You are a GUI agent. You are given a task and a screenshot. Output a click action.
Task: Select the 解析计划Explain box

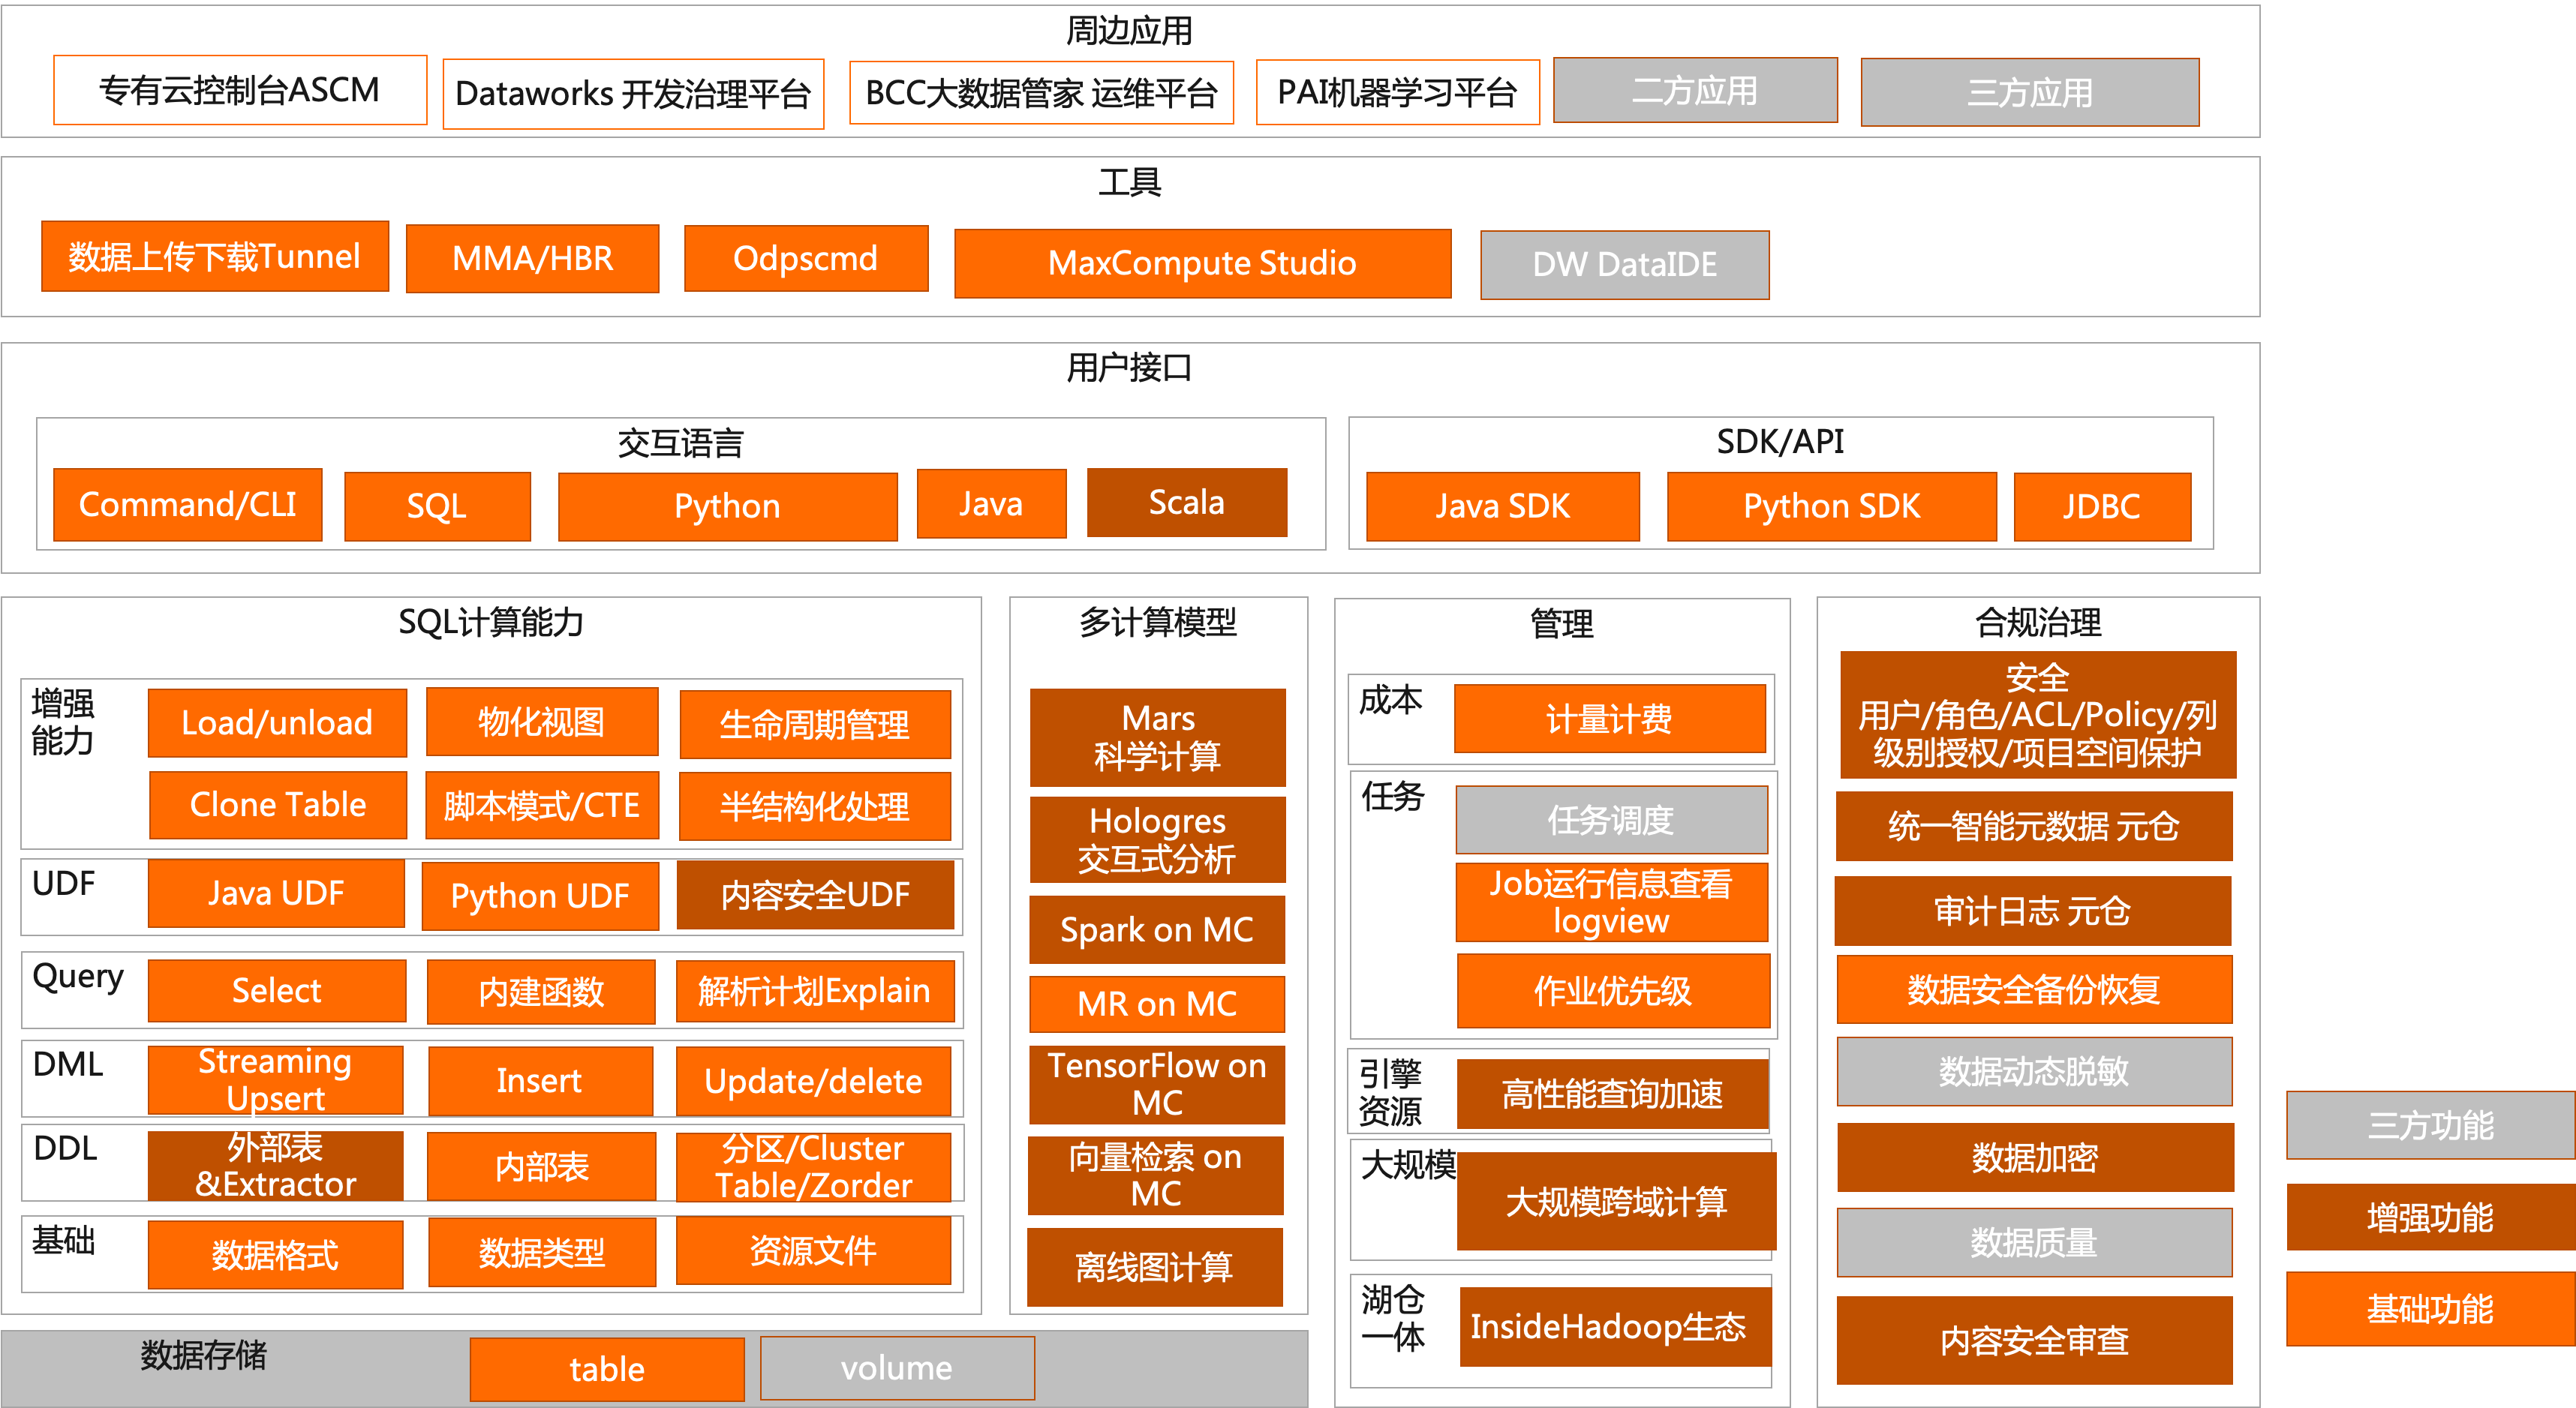815,991
